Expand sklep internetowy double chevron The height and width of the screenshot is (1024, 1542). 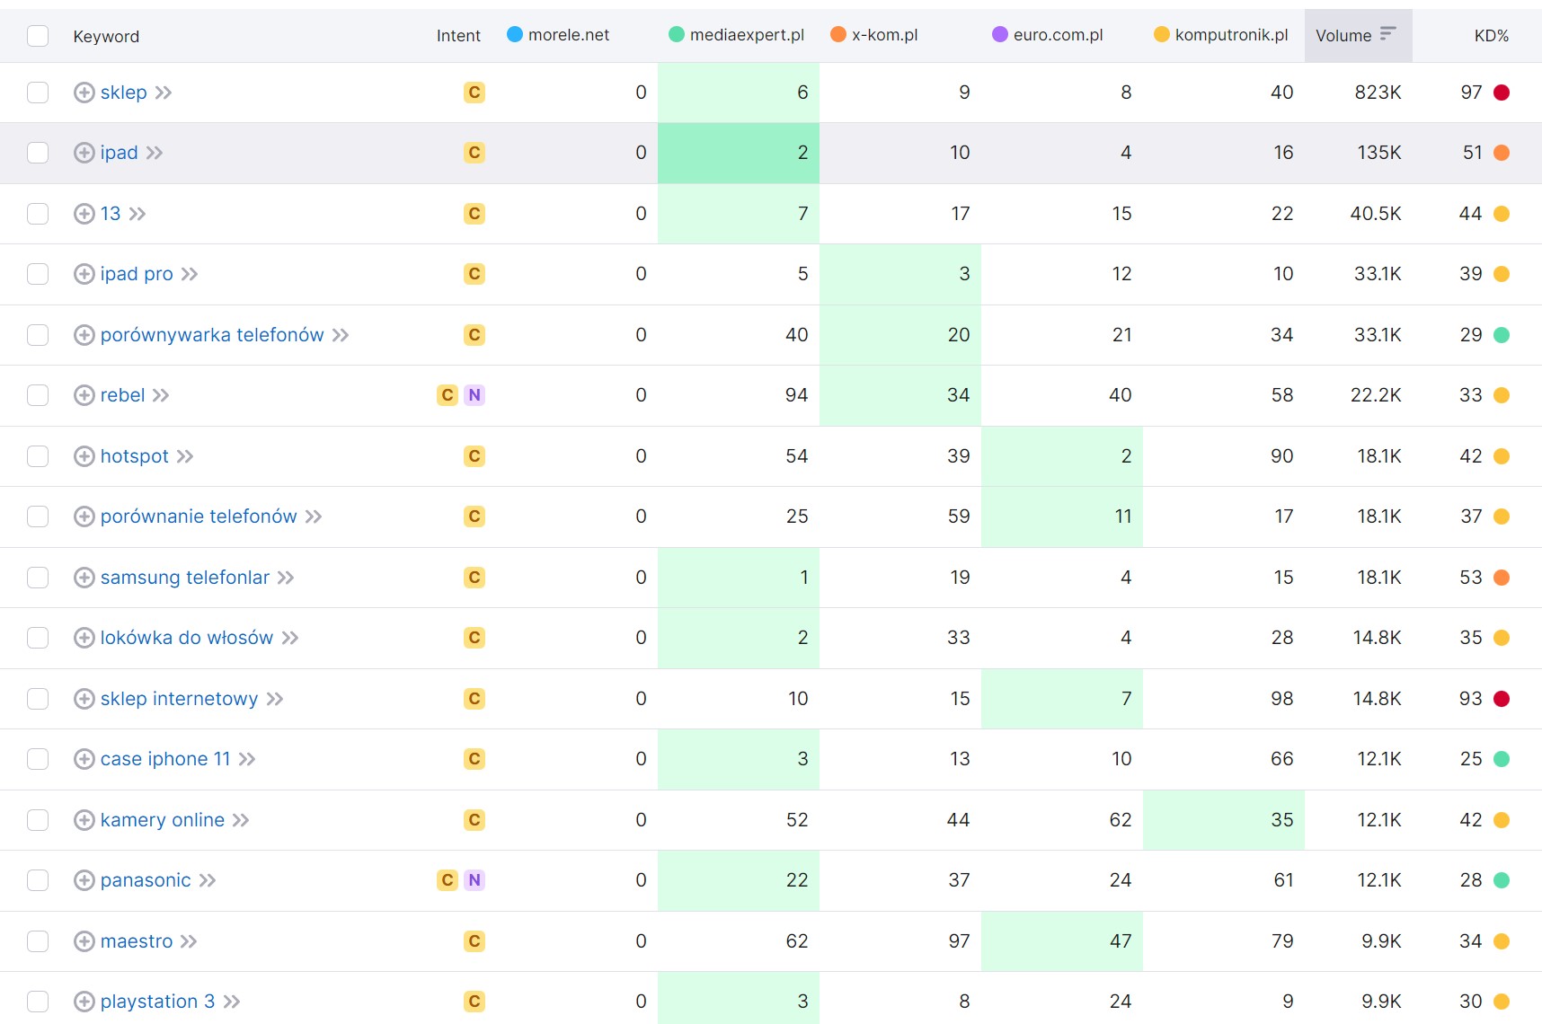(275, 699)
